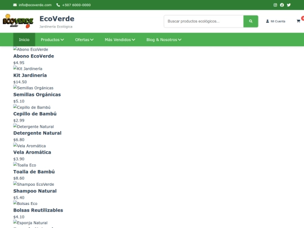Click the info@ecoverde.com email link
Screen dimensions: 304x228
click(x=35, y=5)
